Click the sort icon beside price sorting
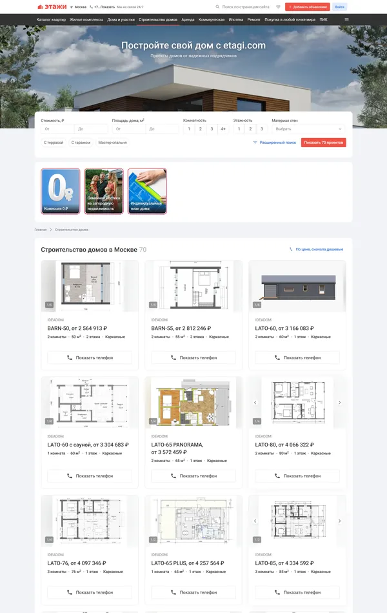The height and width of the screenshot is (613, 387). pos(291,249)
